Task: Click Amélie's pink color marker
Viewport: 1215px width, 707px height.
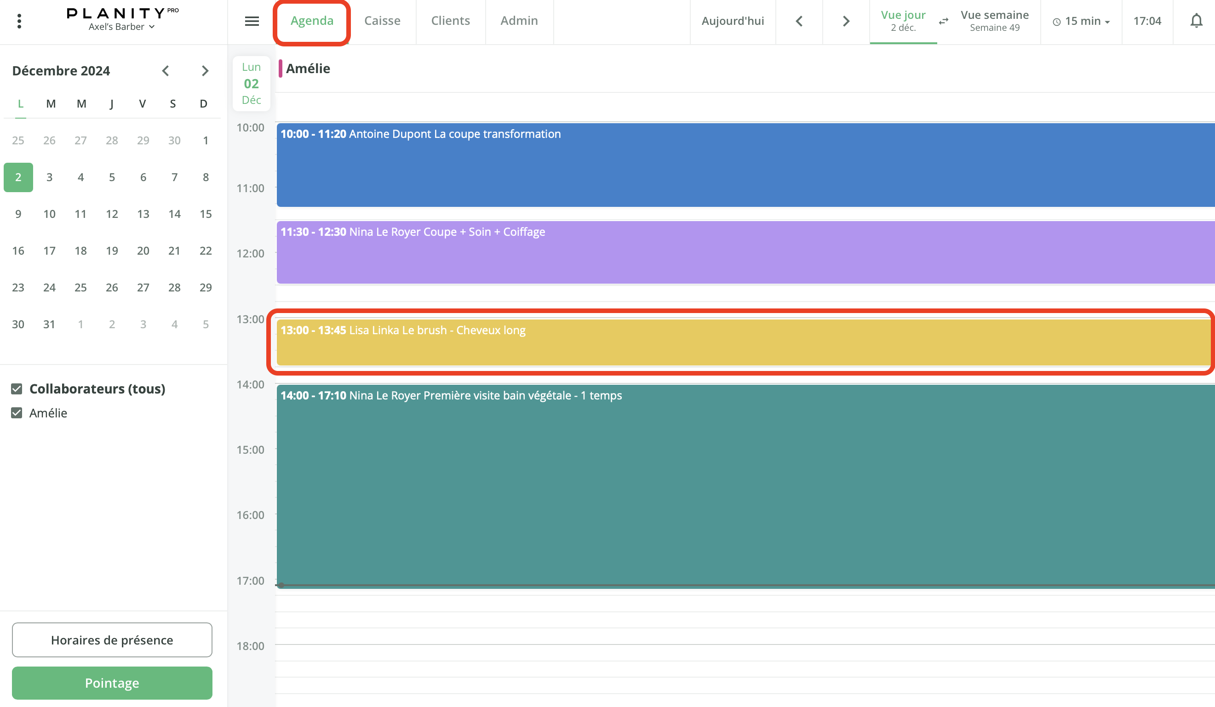Action: [281, 68]
